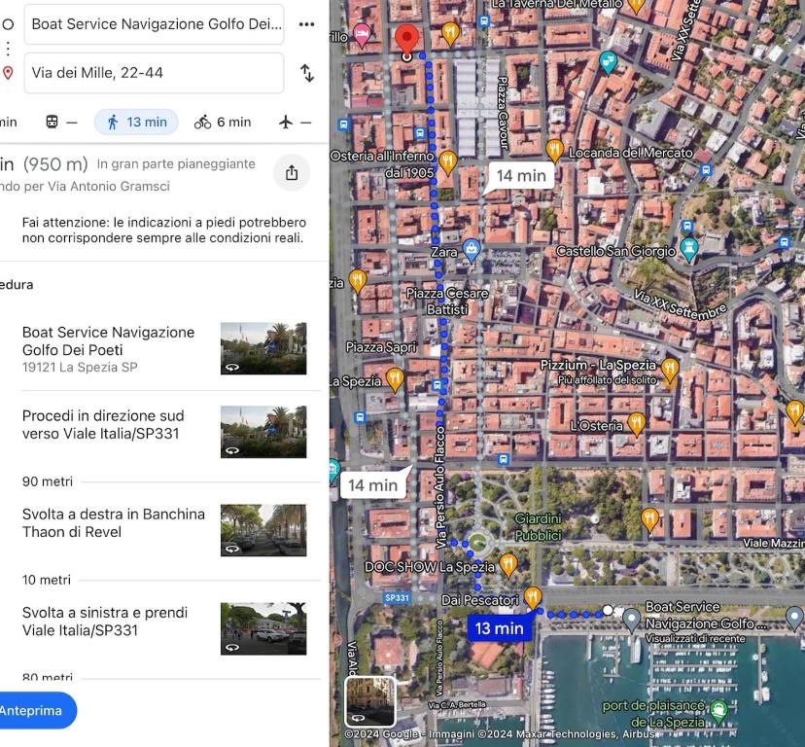Click the theater masks marker near Via XX Settembre

coord(608,62)
